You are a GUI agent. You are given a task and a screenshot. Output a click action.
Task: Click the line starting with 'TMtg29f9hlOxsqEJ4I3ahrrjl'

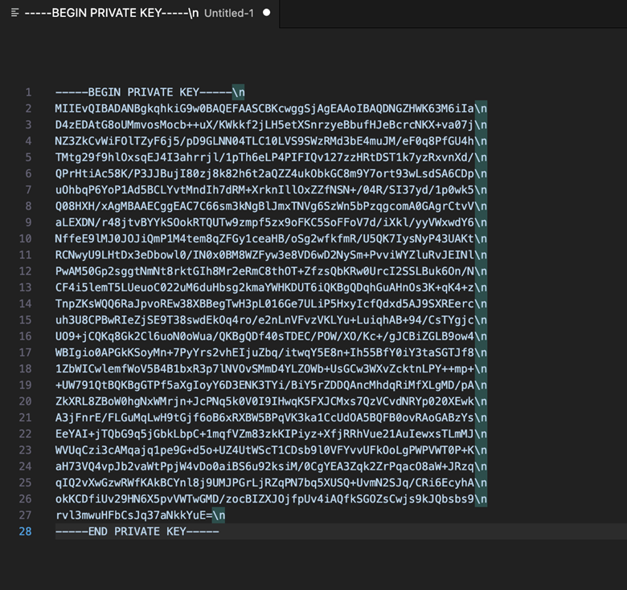(x=271, y=157)
